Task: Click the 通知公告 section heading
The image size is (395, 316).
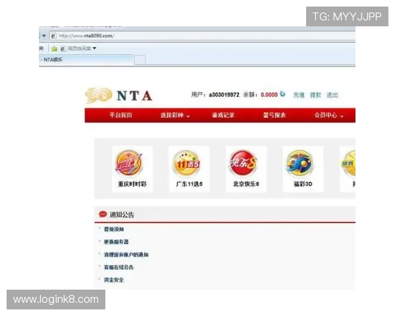Action: pyautogui.click(x=122, y=215)
